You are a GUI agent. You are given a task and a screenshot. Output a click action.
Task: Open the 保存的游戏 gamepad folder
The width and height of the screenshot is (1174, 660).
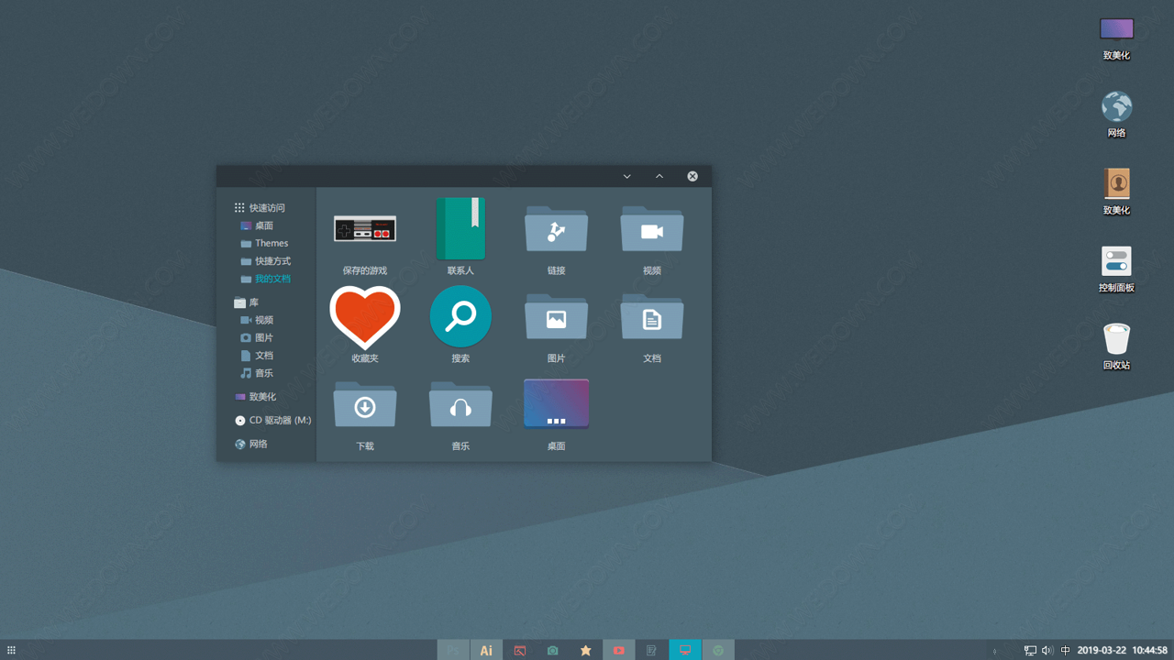tap(365, 229)
